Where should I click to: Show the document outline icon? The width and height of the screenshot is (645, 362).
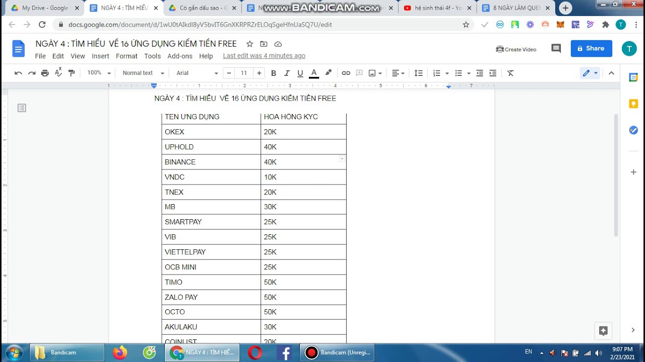(x=22, y=108)
